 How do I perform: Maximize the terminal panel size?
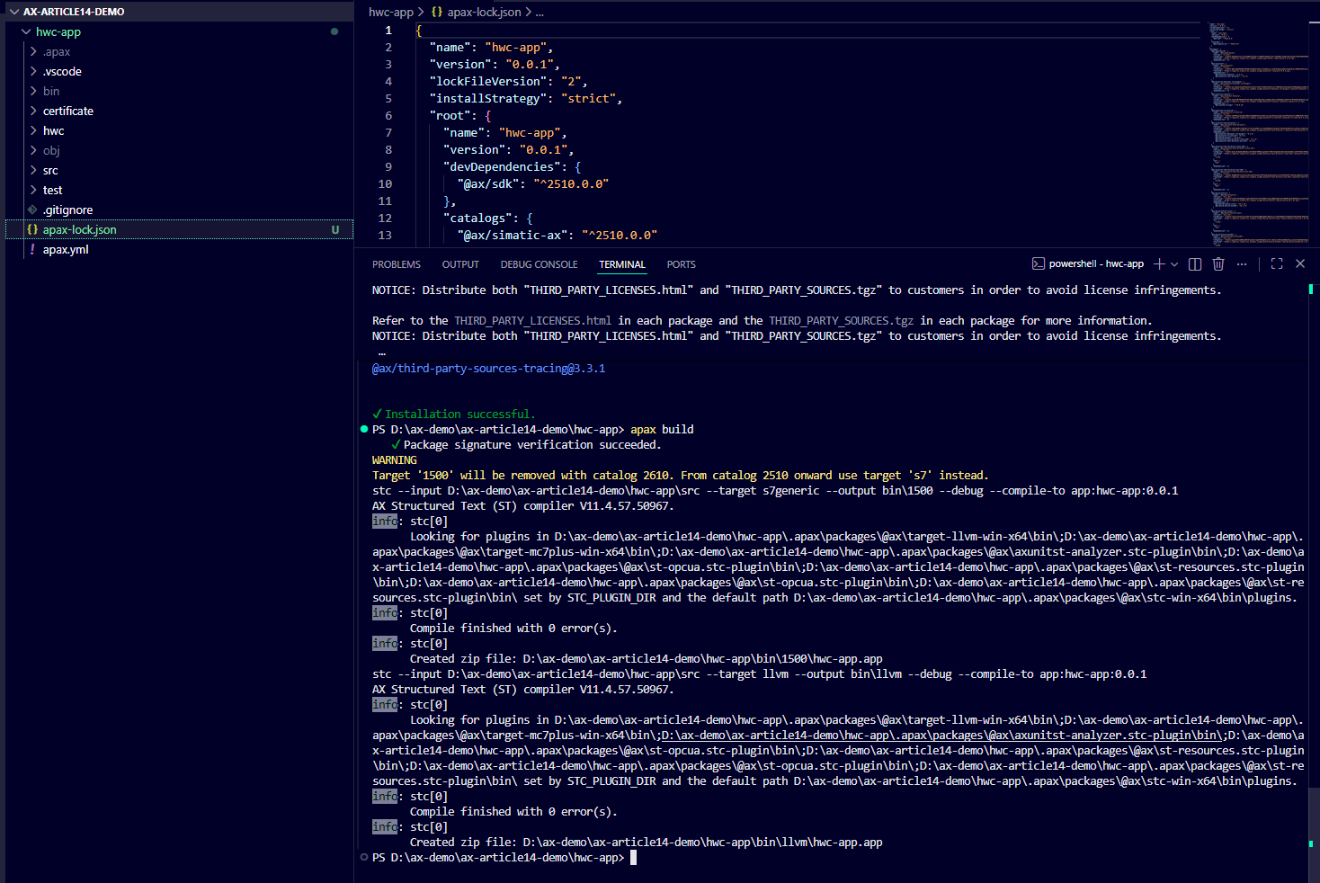1277,263
